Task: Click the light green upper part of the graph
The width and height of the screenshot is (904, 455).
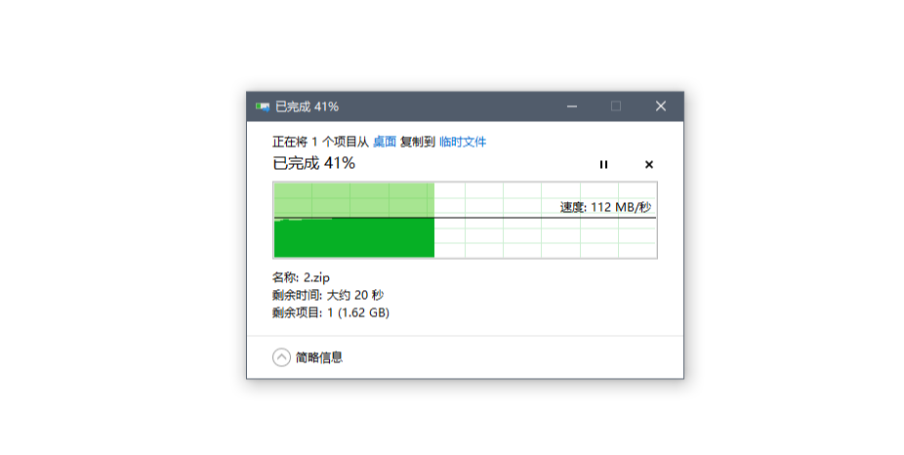Action: (x=354, y=199)
